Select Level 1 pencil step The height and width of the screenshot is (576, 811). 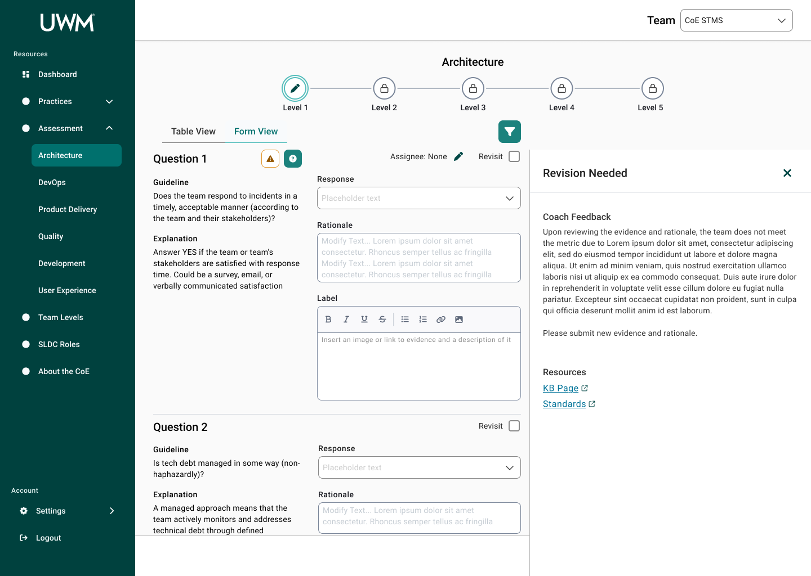tap(295, 88)
